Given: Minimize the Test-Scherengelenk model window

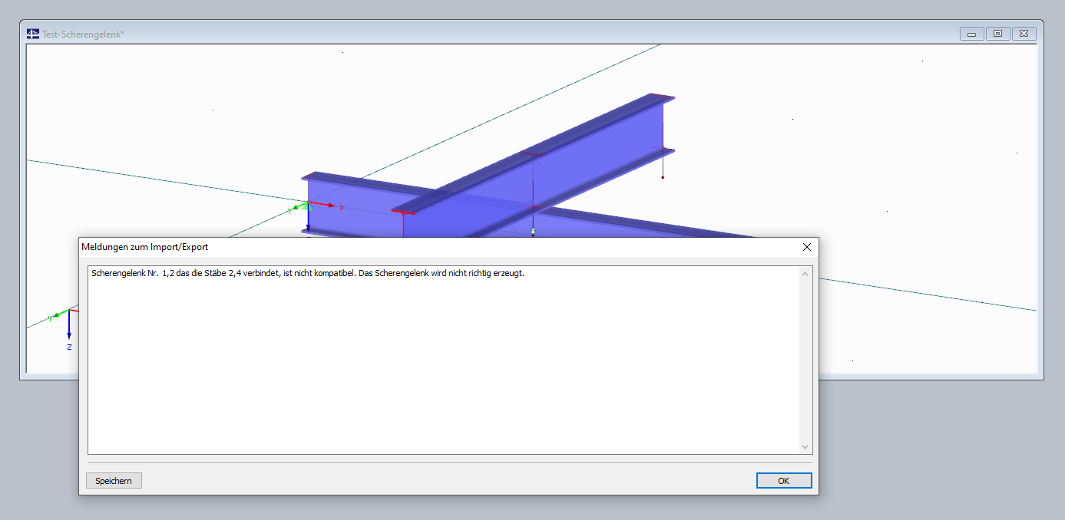Looking at the screenshot, I should point(971,34).
